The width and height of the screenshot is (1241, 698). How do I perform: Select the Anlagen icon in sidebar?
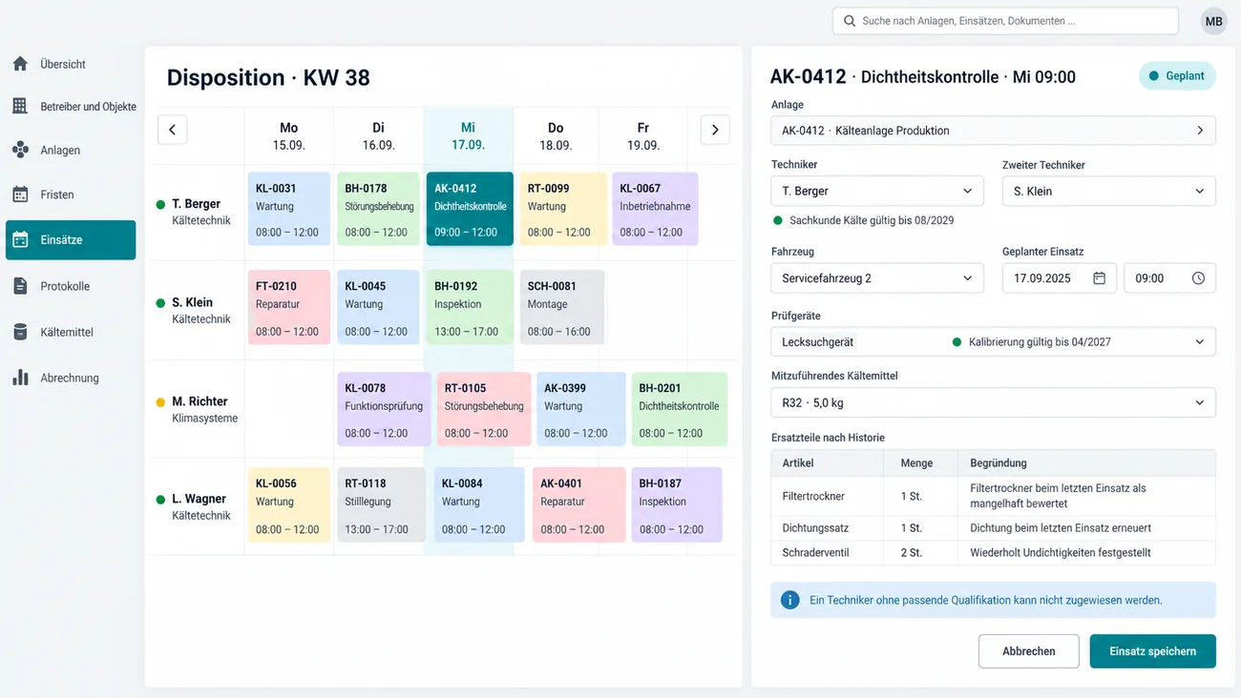click(x=20, y=150)
